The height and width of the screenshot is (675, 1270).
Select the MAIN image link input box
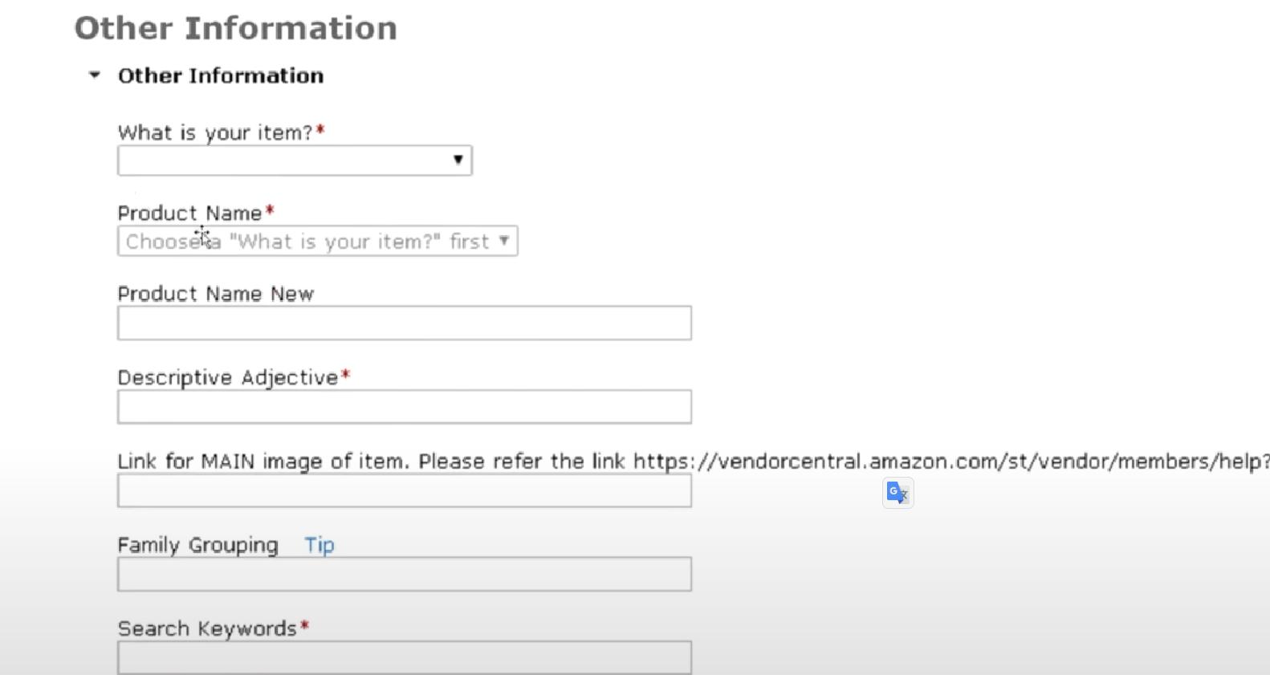(404, 490)
